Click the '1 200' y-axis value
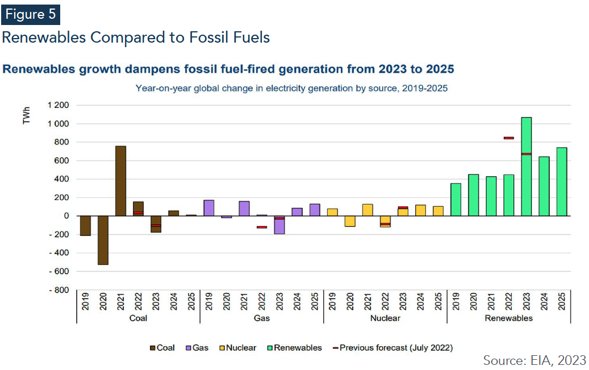This screenshot has height=370, width=589. pos(59,105)
